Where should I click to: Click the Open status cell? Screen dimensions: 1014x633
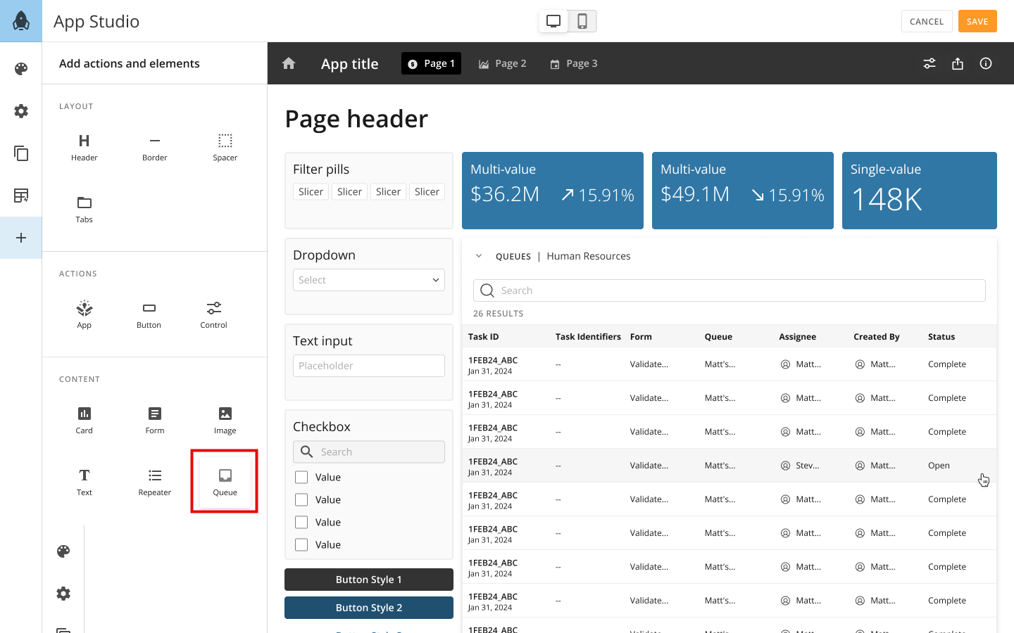939,466
